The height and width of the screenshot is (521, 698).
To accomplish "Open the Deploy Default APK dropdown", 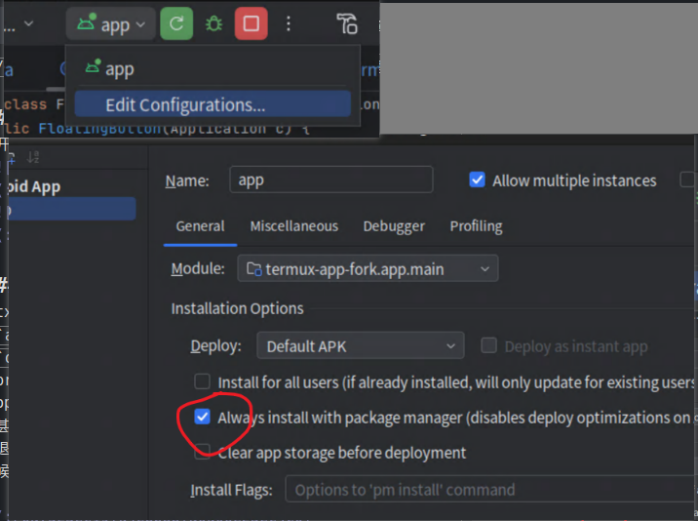I will 360,346.
